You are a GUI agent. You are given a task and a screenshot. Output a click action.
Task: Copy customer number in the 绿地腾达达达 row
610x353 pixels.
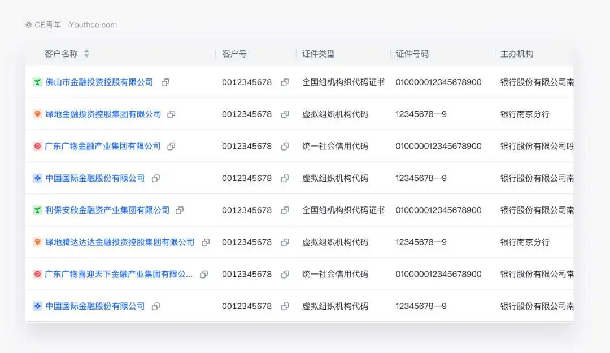[285, 242]
